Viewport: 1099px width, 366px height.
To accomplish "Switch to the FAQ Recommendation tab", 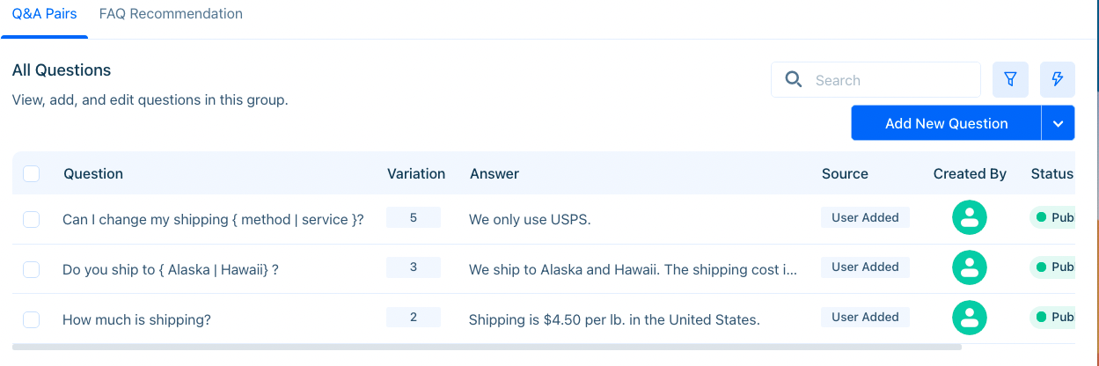I will tap(171, 14).
